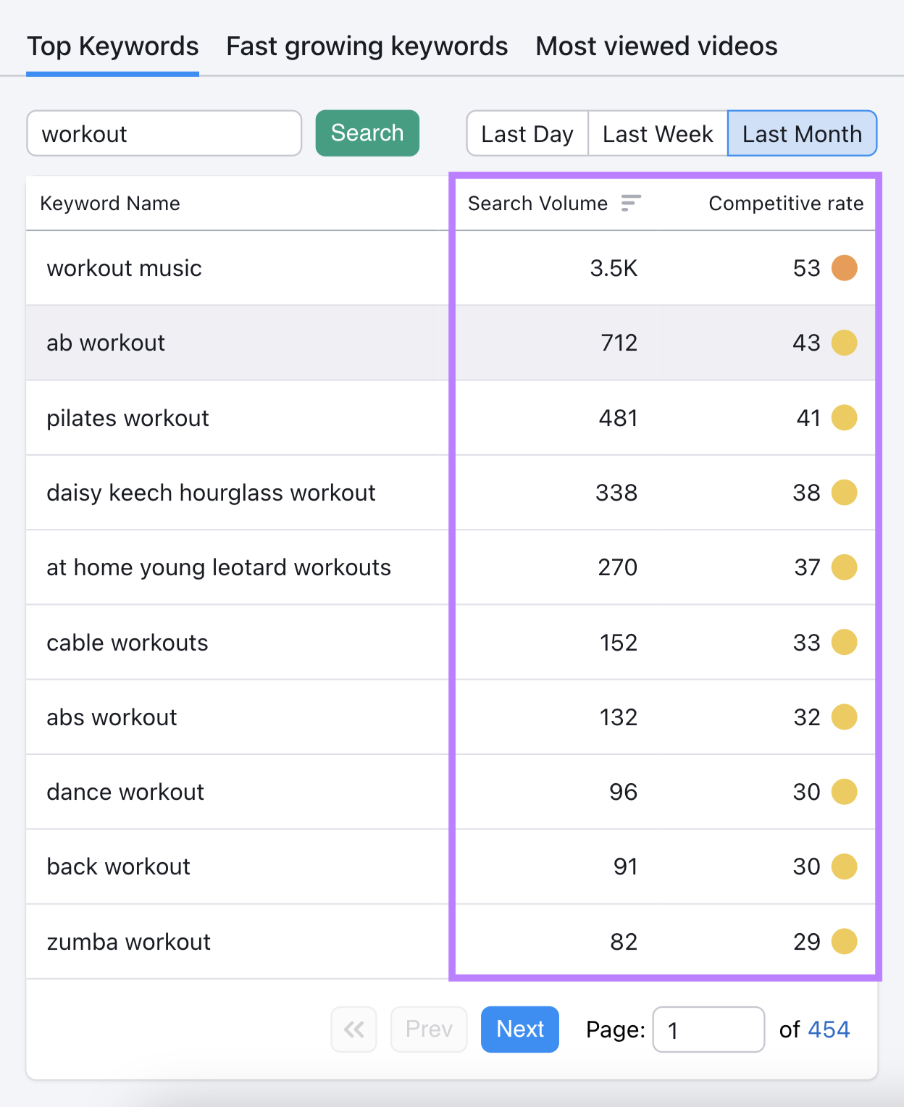Click the yellow dot next to pilates workout

click(845, 417)
